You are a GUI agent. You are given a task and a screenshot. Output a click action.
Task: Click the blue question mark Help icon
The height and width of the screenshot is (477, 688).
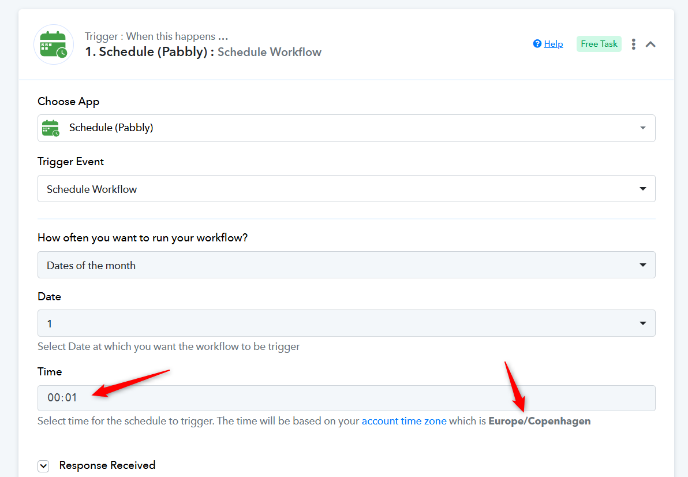[x=537, y=44]
